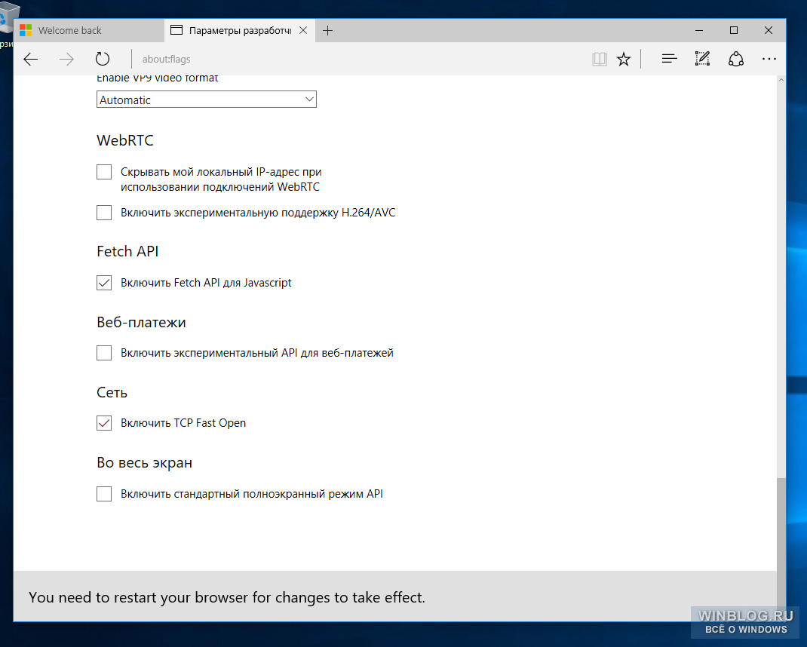This screenshot has width=807, height=647.
Task: Enable hiding local IP for WebRTC
Action: pos(104,172)
